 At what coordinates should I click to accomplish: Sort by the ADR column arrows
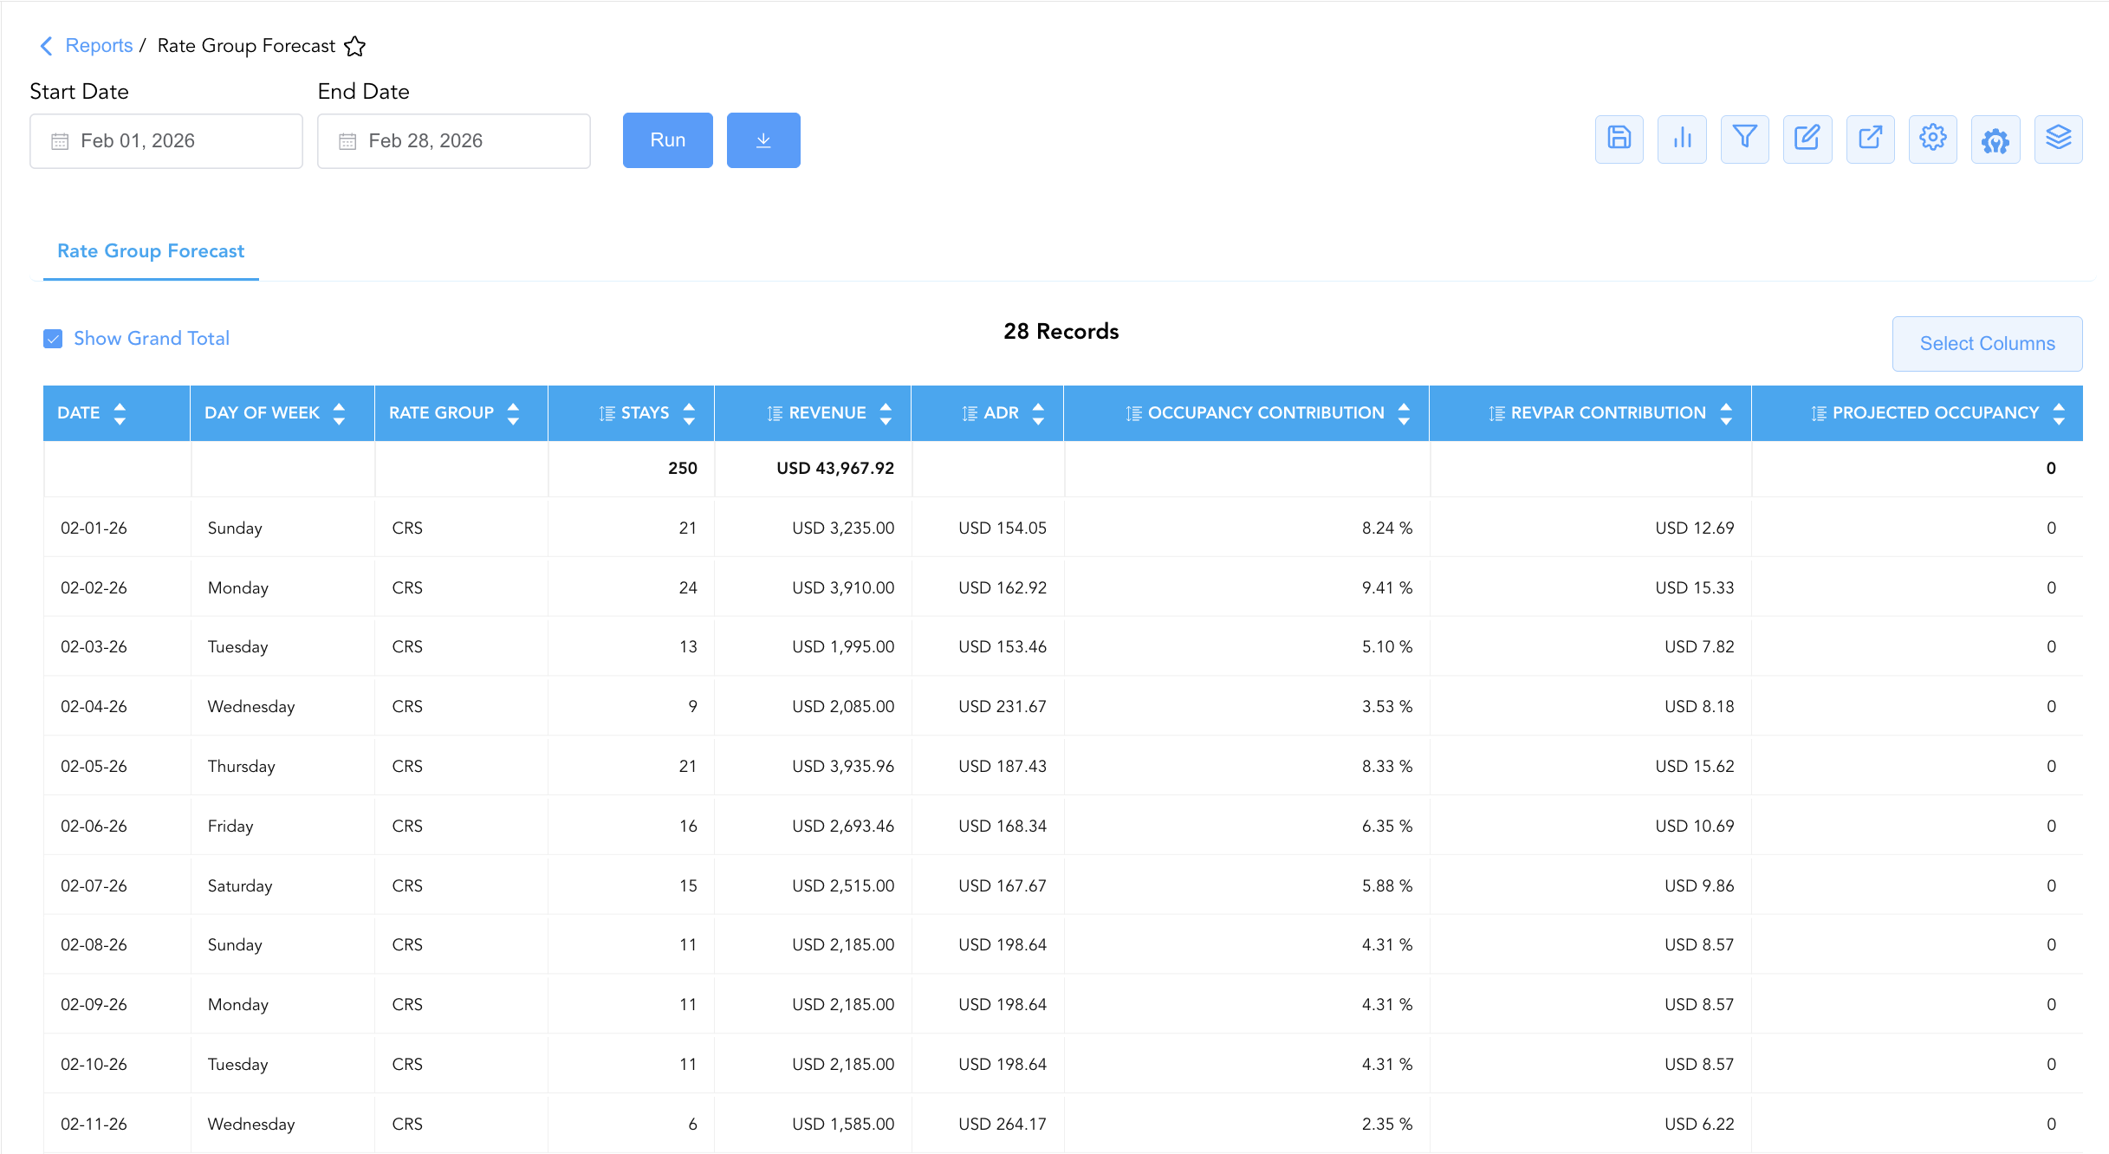(x=1038, y=413)
